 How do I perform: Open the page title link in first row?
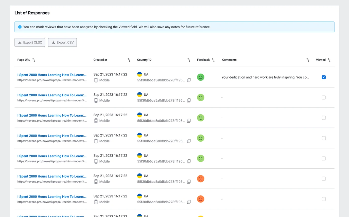coord(52,75)
